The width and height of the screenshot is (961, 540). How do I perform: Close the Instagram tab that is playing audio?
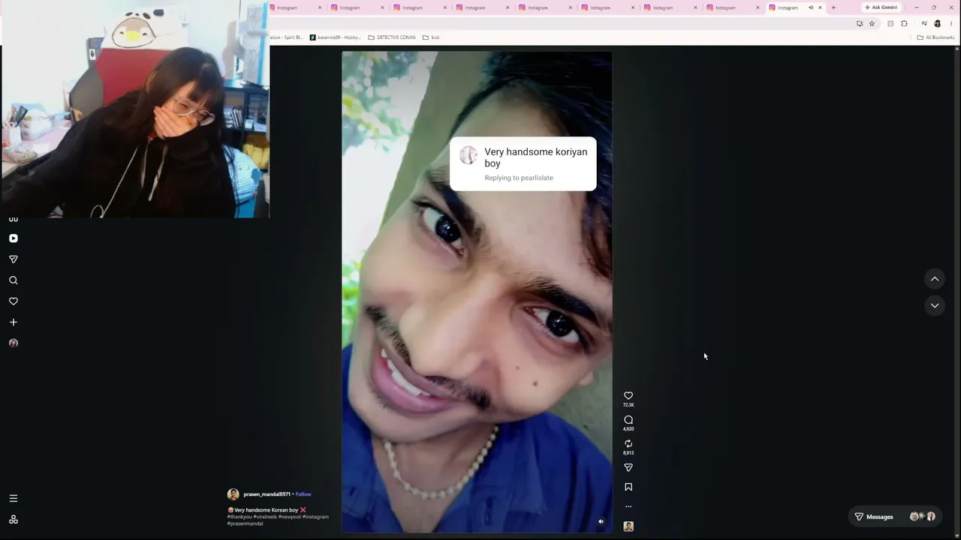[820, 7]
